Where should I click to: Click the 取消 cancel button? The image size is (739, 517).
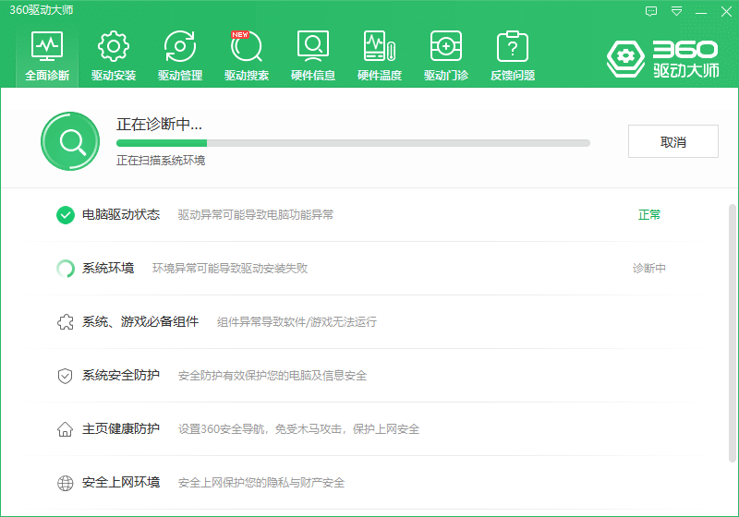click(x=672, y=142)
